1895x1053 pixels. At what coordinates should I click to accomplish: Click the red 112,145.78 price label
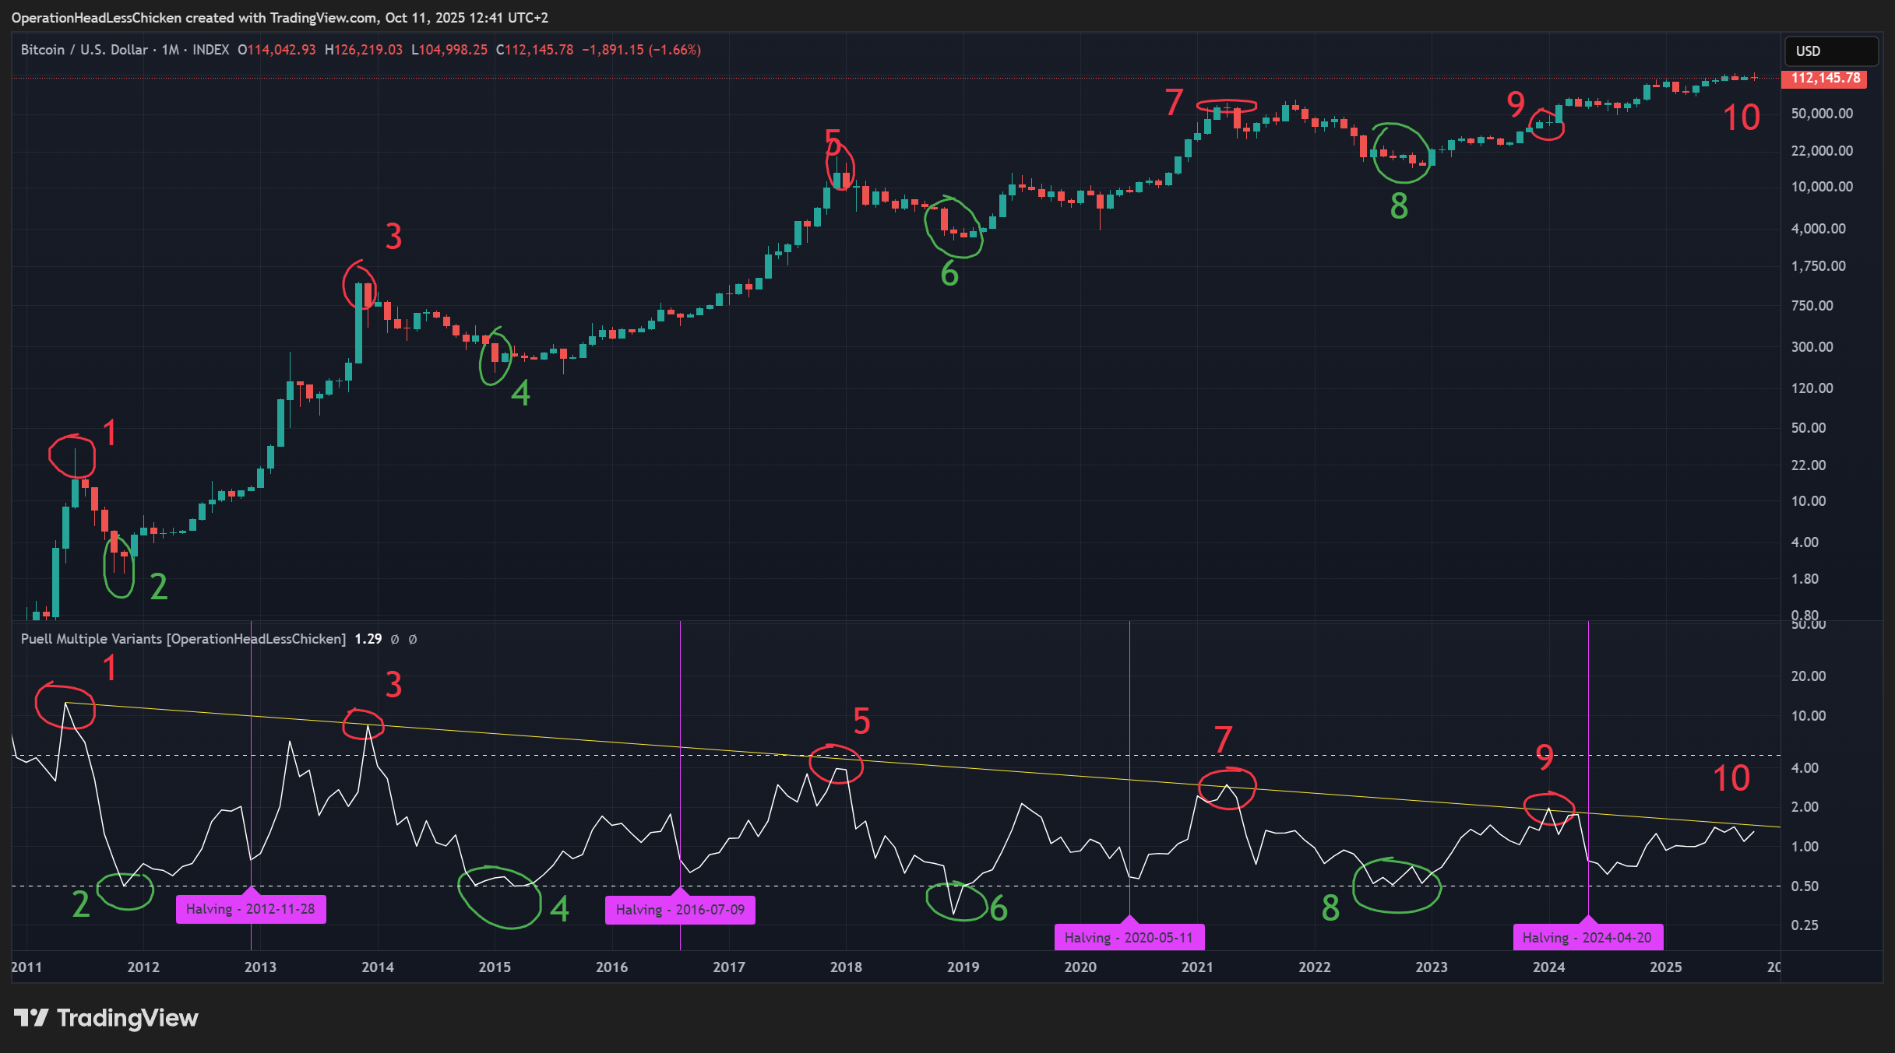(x=1825, y=78)
